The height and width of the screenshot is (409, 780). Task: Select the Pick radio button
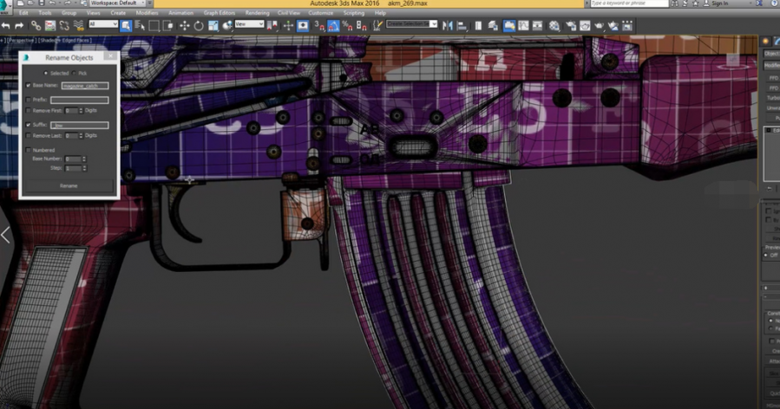click(75, 73)
